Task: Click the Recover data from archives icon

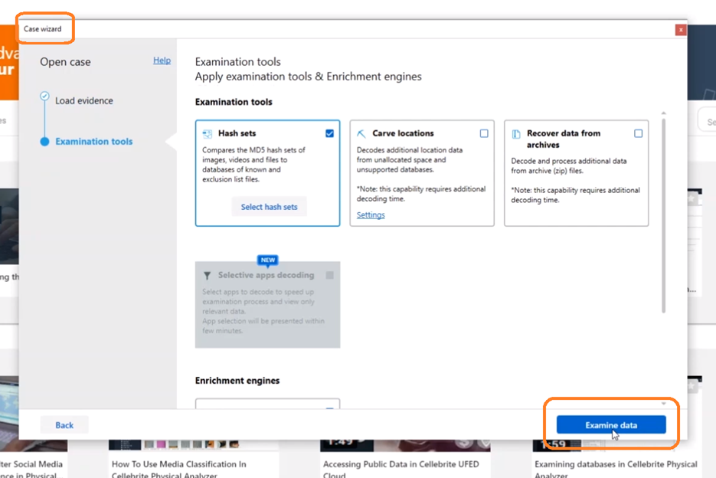Action: (516, 134)
